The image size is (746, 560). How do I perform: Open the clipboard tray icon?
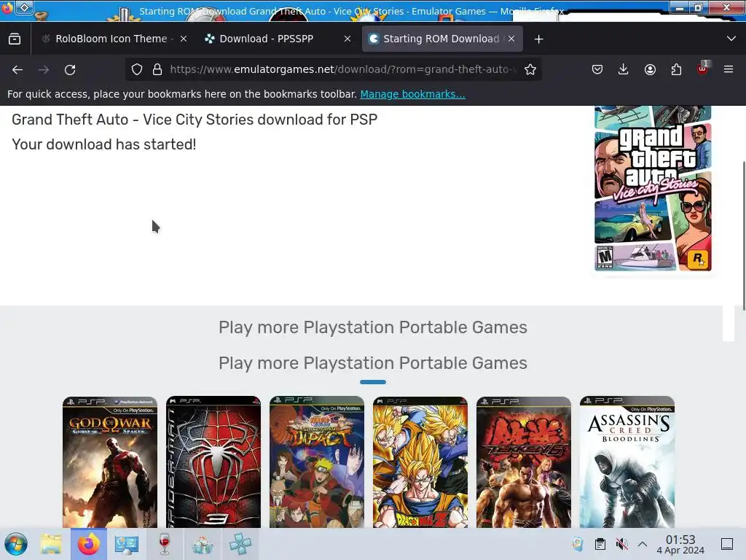pos(600,544)
